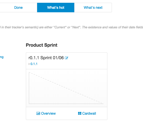Click the burndown chart vertical axis line
The image size is (143, 137).
[29, 88]
